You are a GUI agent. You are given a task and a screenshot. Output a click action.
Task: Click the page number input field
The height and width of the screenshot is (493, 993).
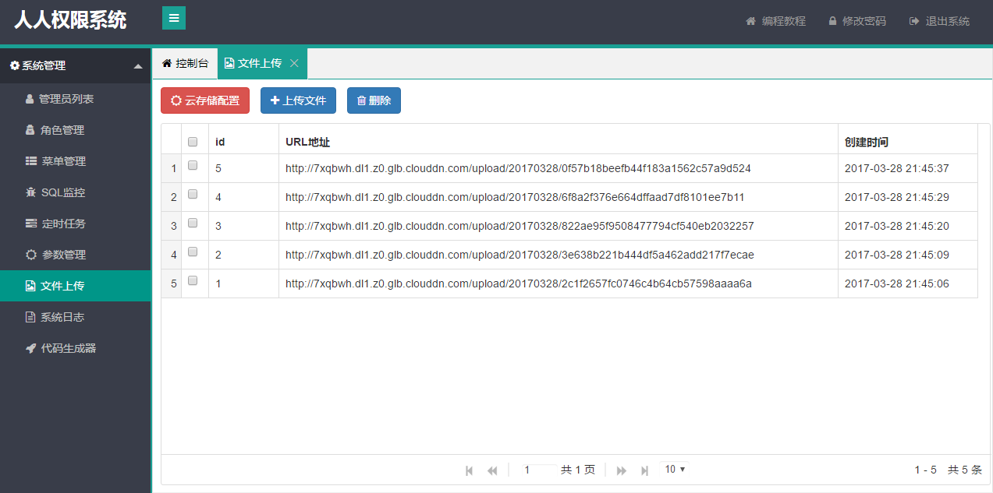pos(535,470)
